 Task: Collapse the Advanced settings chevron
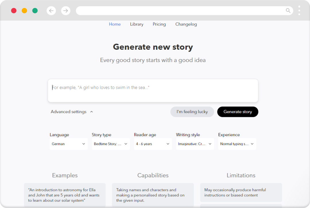click(92, 112)
